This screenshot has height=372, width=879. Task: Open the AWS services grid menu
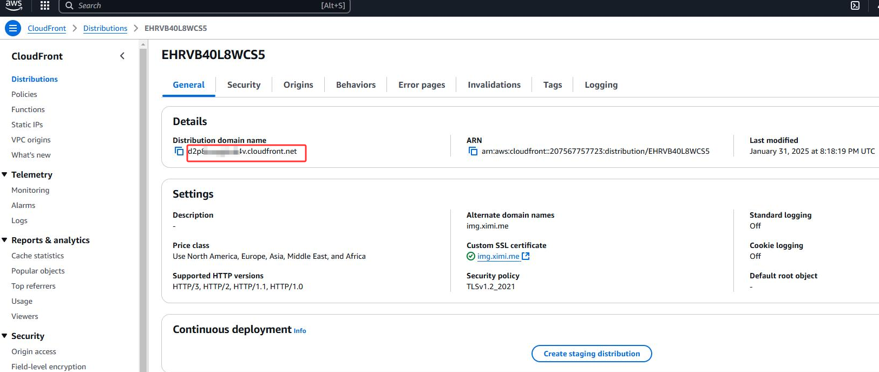45,5
